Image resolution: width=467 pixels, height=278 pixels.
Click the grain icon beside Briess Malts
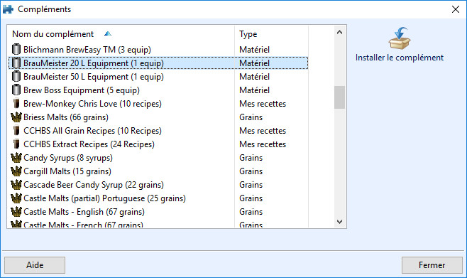[x=16, y=117]
